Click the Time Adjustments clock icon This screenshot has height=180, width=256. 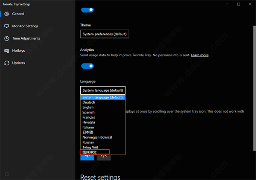pos(7,38)
